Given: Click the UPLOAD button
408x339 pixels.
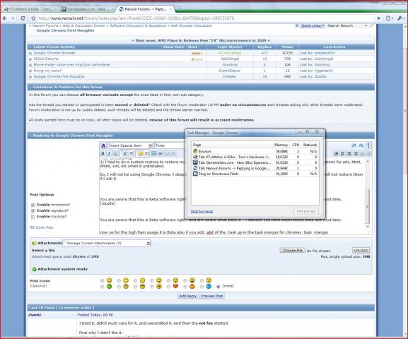Looking at the screenshot, I should pyautogui.click(x=361, y=250).
